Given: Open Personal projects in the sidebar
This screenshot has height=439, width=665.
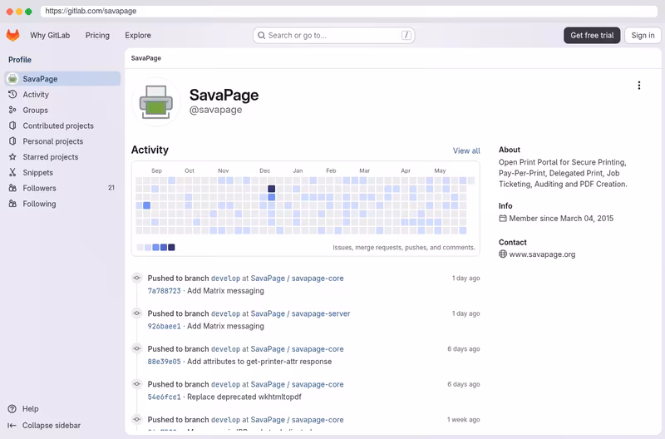Looking at the screenshot, I should (x=63, y=141).
